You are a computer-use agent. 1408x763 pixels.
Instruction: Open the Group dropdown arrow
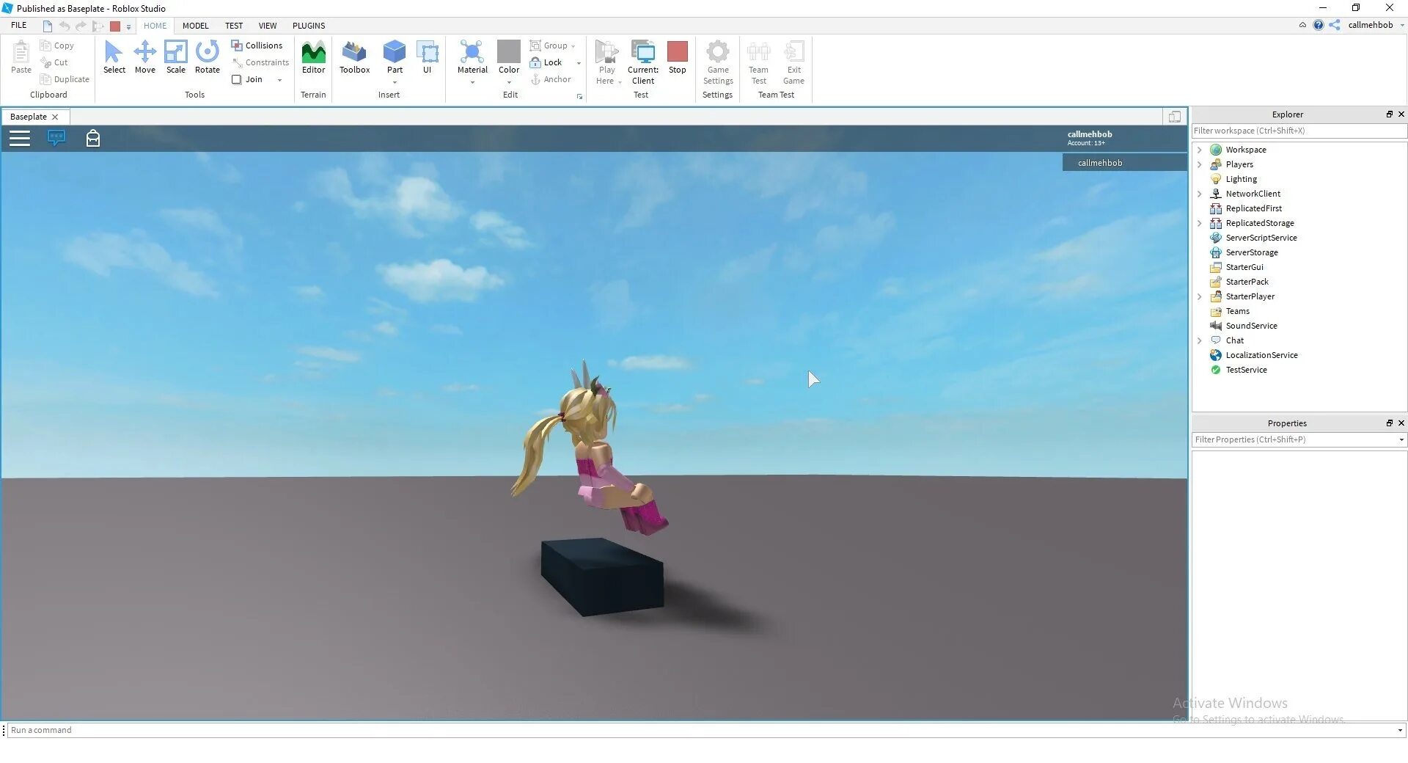coord(573,46)
